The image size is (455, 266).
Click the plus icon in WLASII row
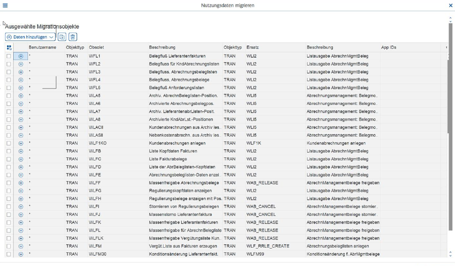pos(21,135)
